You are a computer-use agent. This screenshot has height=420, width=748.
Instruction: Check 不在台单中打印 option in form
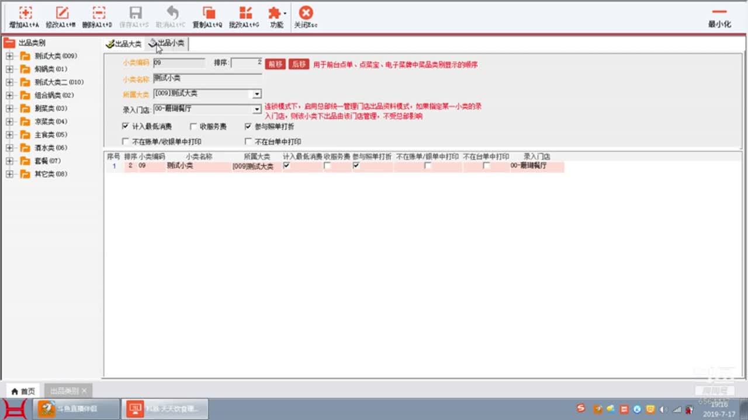click(248, 141)
